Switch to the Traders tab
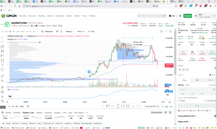This screenshot has height=129, width=217. pos(39,113)
